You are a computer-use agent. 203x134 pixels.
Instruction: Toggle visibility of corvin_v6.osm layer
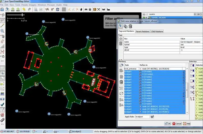point(147,18)
